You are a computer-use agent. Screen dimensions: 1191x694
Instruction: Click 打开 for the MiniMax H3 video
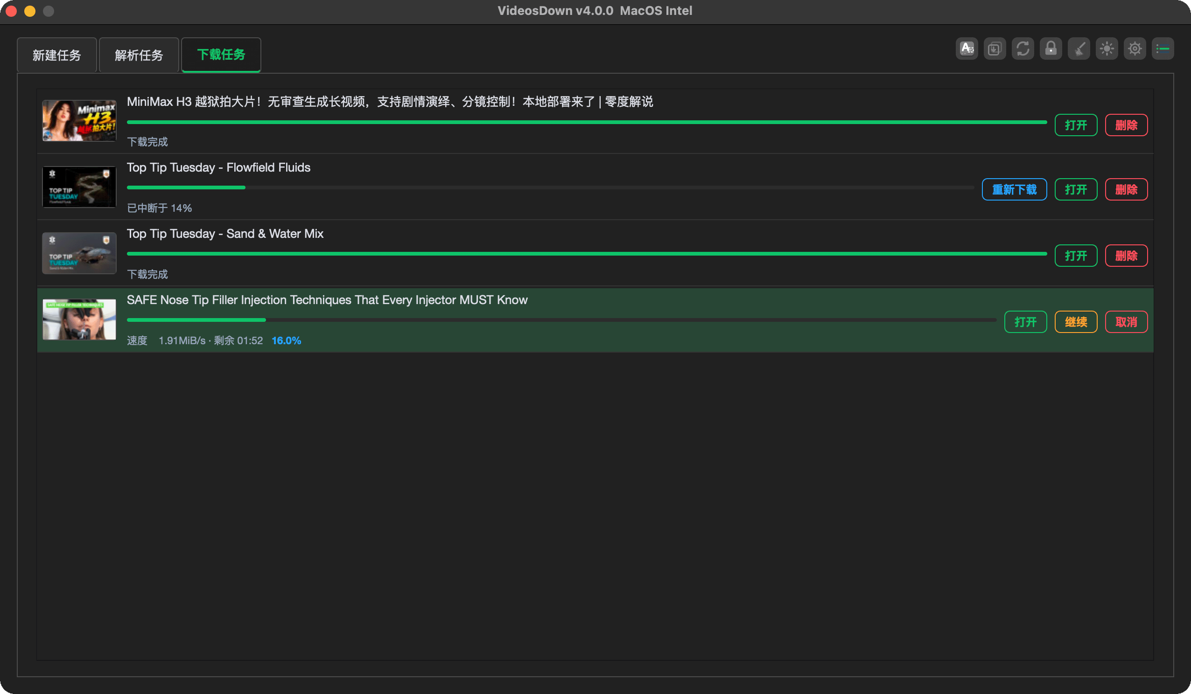coord(1076,125)
